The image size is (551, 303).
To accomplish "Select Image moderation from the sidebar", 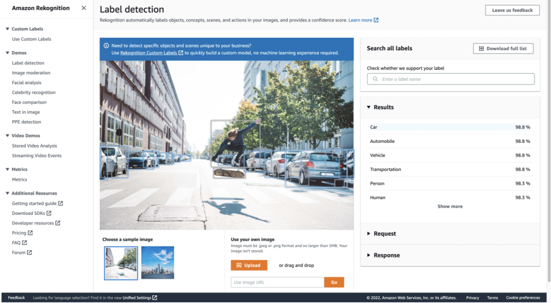I will click(x=31, y=73).
